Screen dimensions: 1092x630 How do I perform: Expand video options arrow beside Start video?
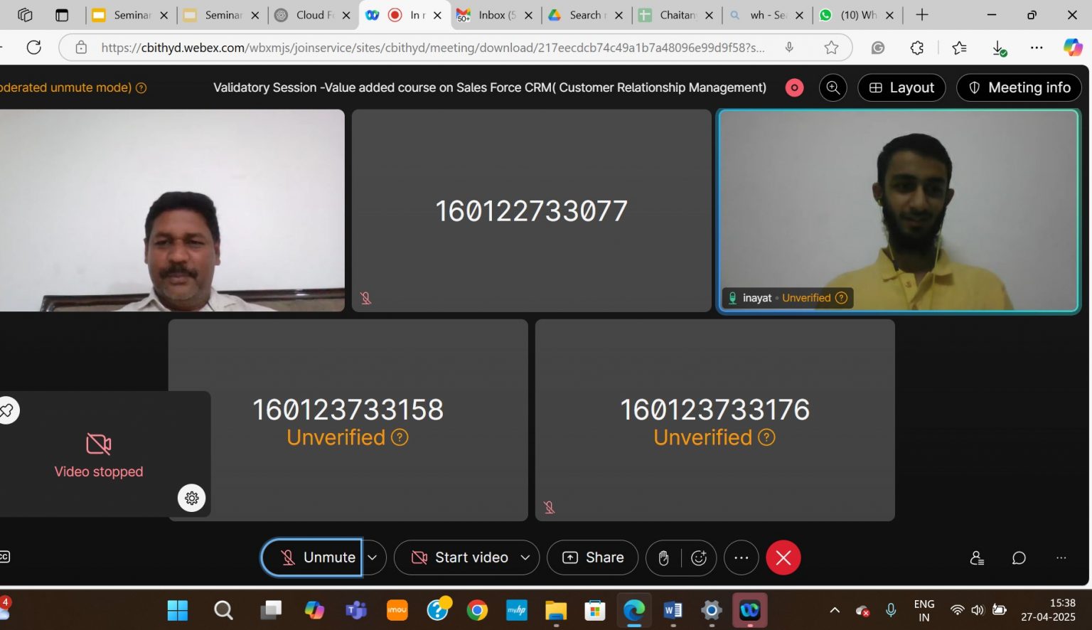coord(525,558)
